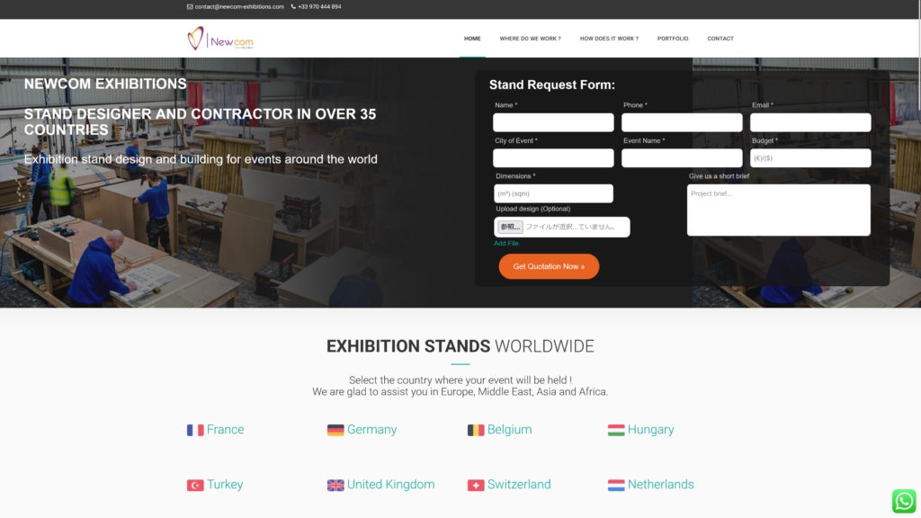Click the +33 970 444 894 phone link
Screen dimensions: 921x518
pos(319,7)
